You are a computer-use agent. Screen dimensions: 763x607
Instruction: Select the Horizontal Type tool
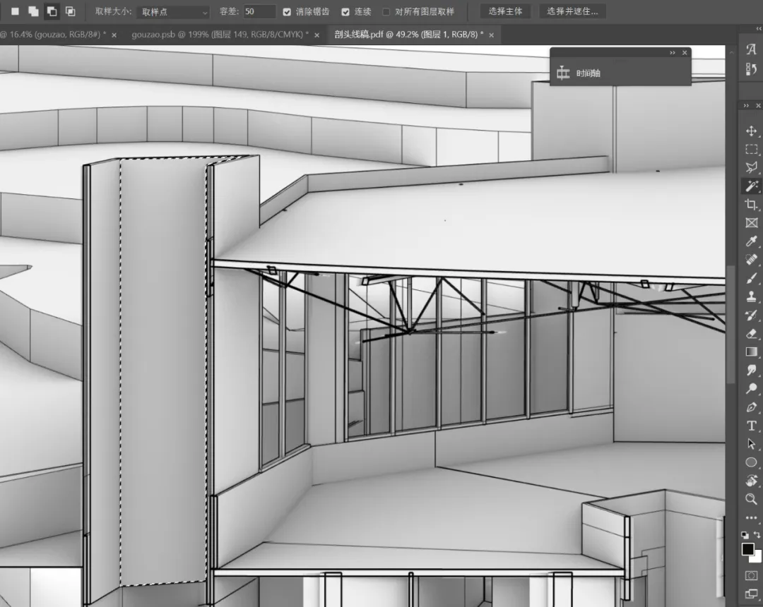point(751,426)
